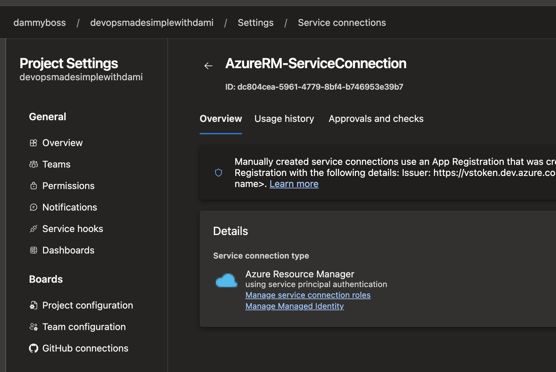Screen dimensions: 556x372
Task: Switch to the Overview tab
Action: (x=221, y=119)
